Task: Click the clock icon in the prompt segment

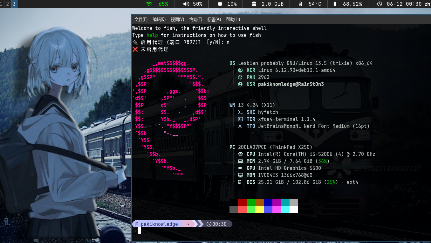Action: coord(209,224)
